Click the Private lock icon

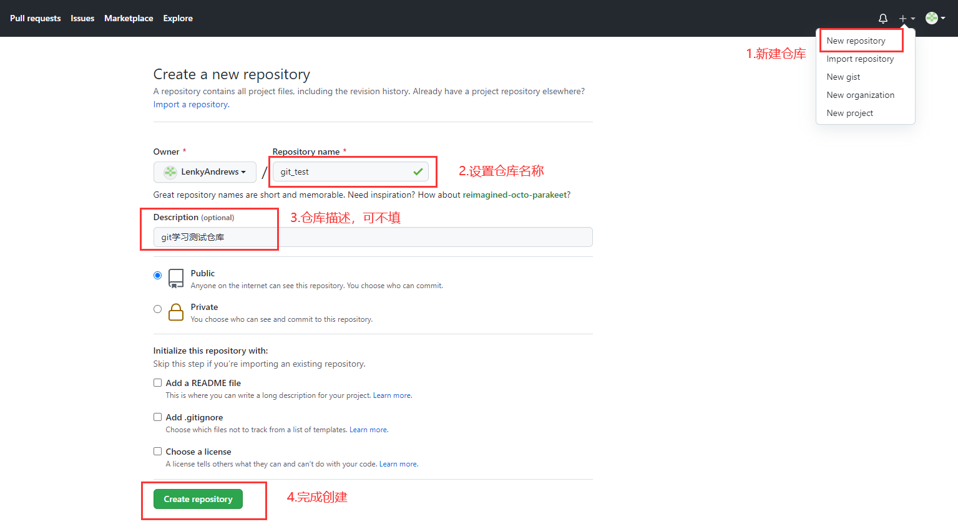[x=176, y=312]
